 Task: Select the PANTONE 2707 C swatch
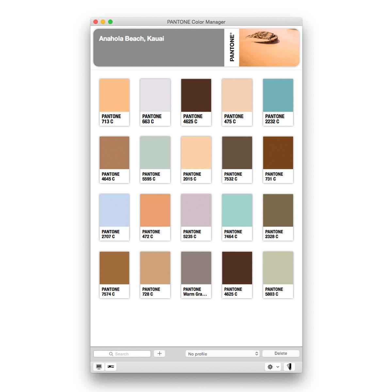click(x=114, y=217)
